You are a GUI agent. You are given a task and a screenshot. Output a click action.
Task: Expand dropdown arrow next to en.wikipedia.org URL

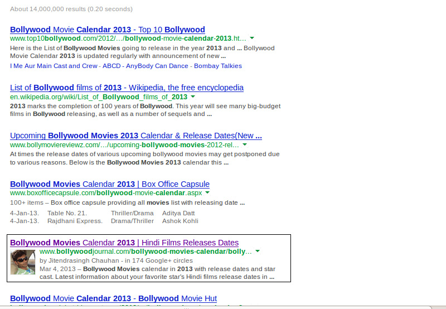click(193, 96)
